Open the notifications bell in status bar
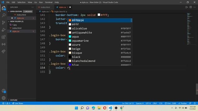Viewport: 198px width, 111px height. 195,103
